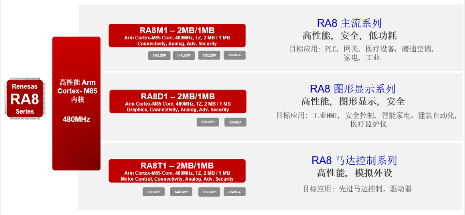Select the 224BGA package chip under RA8M1

pos(234,56)
